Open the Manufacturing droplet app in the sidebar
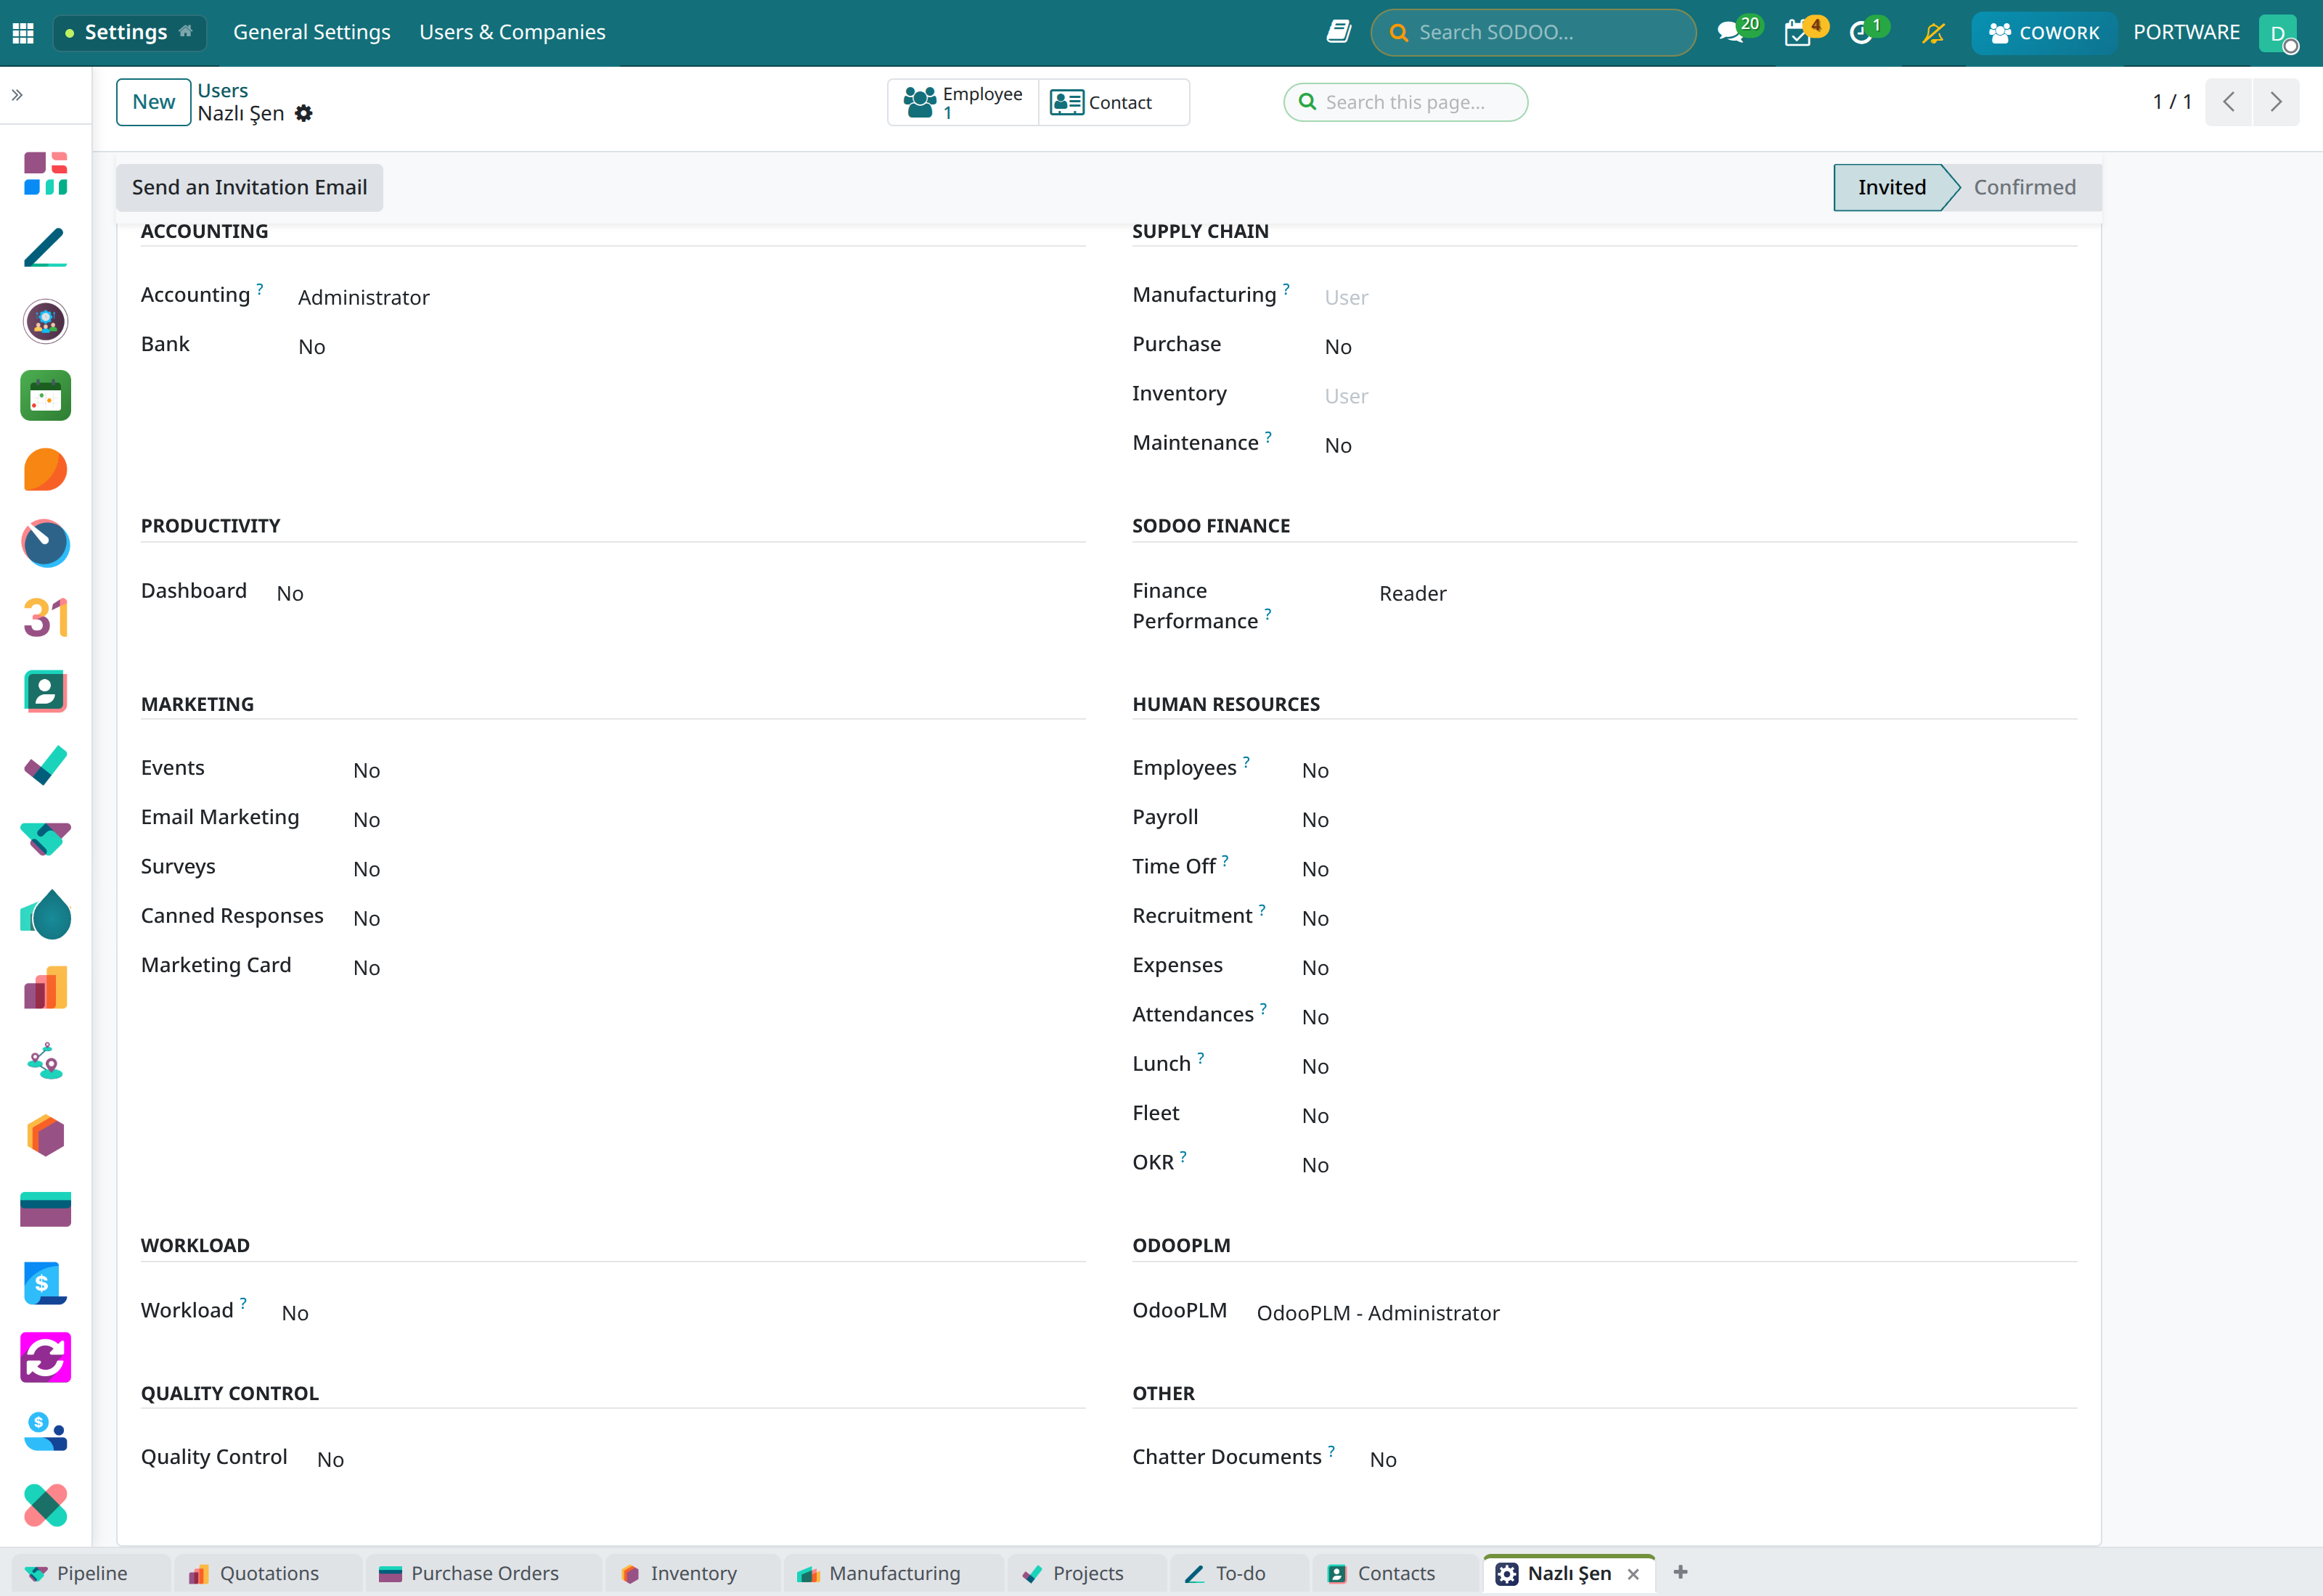 [45, 914]
